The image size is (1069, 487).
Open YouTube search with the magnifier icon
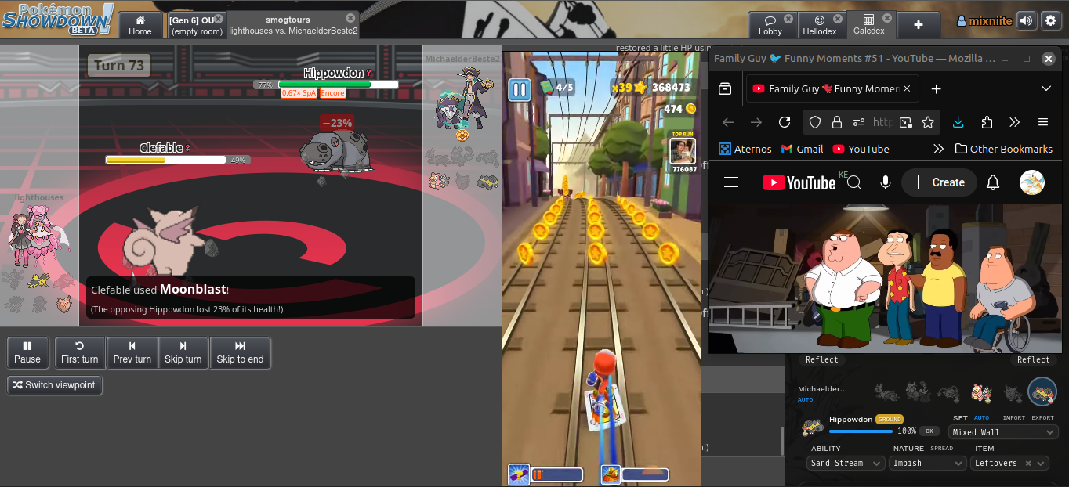[x=854, y=182]
